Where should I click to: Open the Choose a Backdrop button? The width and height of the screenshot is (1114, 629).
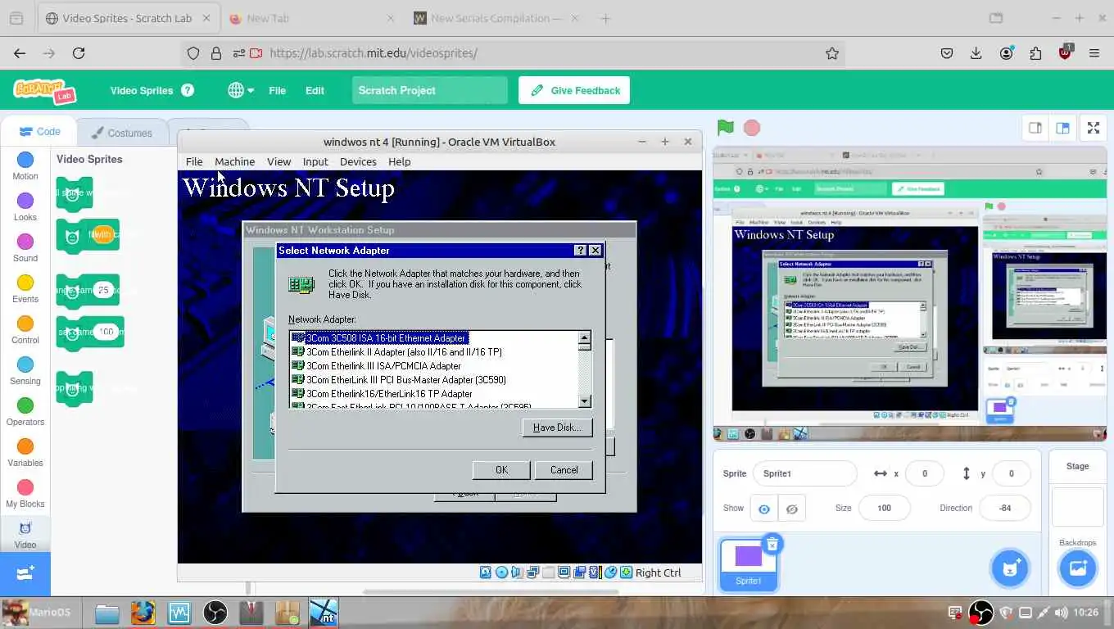[x=1077, y=568]
